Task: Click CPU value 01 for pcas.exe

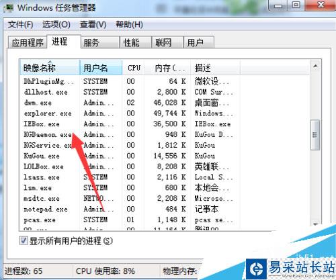Action: [x=130, y=220]
